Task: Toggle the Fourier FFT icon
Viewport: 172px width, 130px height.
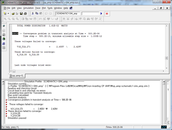Action: [27, 19]
